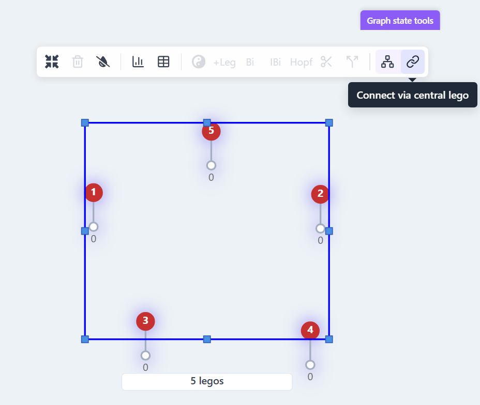Click the Hopf toolbar option
Image resolution: width=480 pixels, height=405 pixels.
pyautogui.click(x=301, y=63)
